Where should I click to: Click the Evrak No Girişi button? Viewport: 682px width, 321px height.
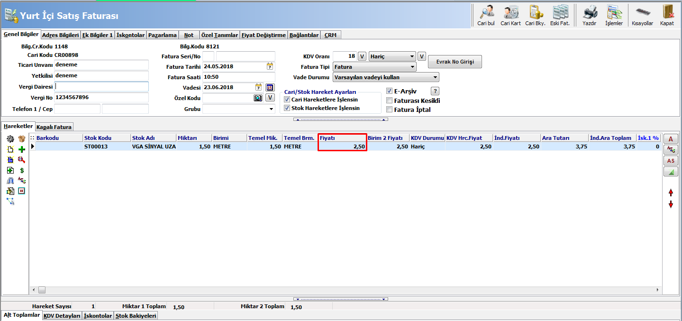click(455, 62)
